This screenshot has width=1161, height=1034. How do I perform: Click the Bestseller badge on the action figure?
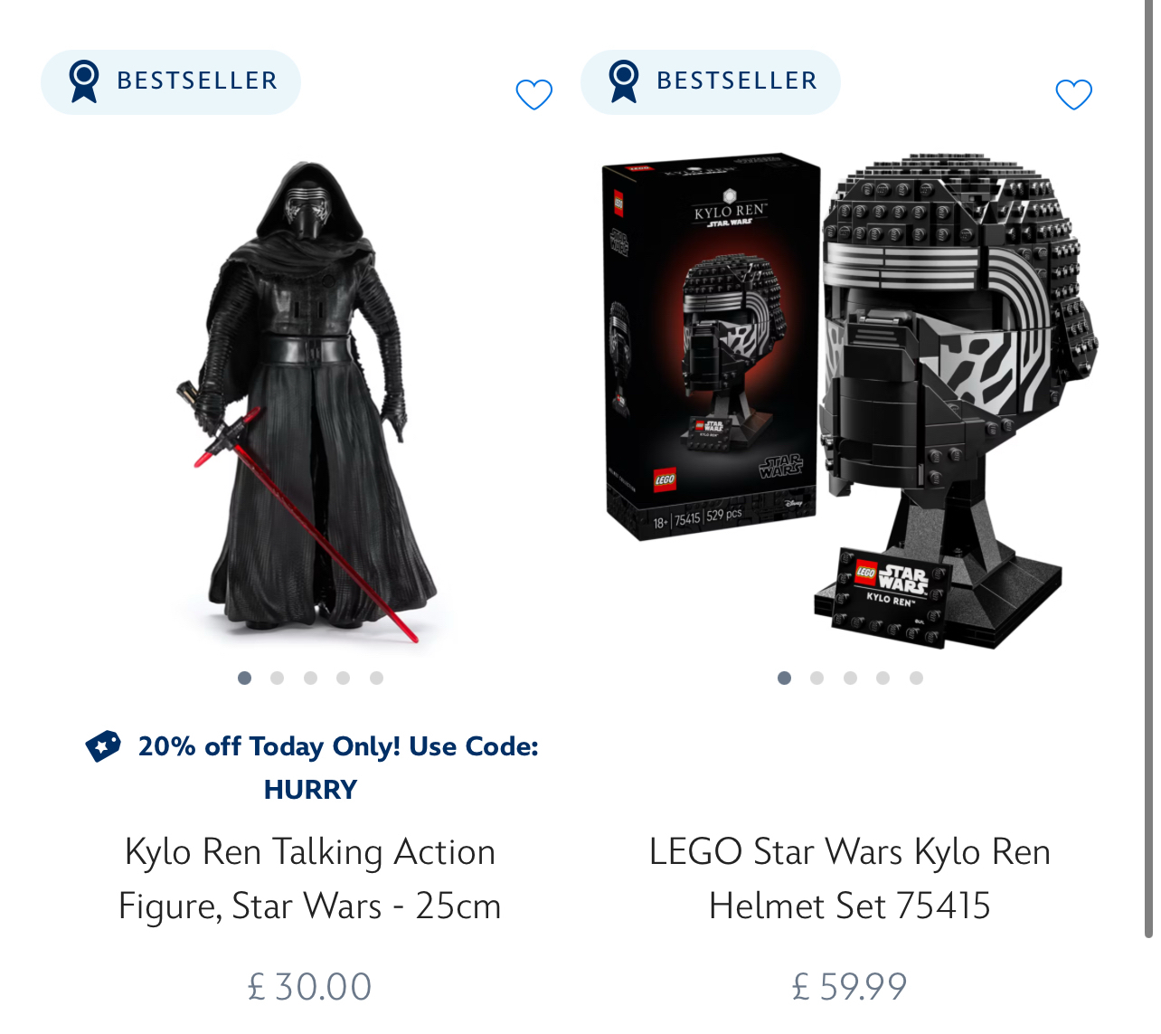(171, 82)
